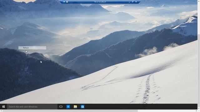Click the horizontal scrollbar left arrow

tap(1, 111)
